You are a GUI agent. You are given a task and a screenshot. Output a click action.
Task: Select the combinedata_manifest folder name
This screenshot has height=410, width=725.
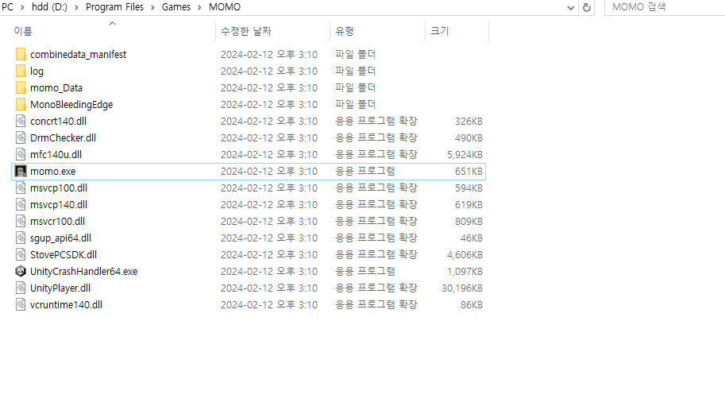coord(78,55)
